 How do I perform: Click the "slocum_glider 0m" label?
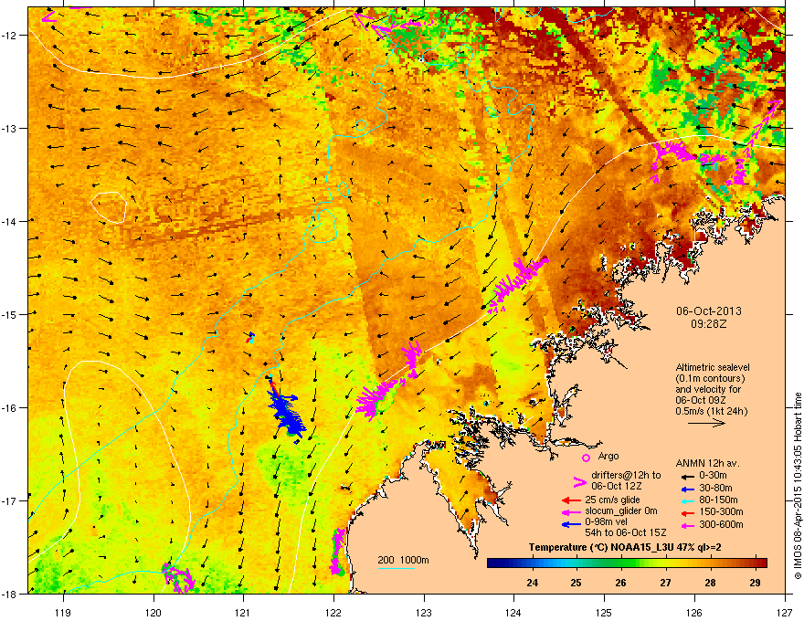click(x=621, y=511)
